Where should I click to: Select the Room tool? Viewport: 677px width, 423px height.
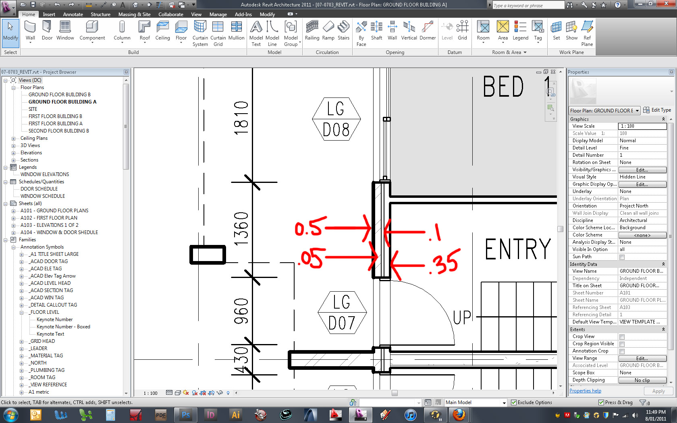(483, 31)
